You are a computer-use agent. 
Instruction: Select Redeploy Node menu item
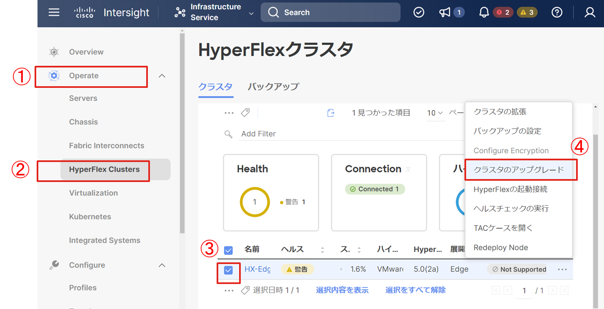(x=501, y=247)
